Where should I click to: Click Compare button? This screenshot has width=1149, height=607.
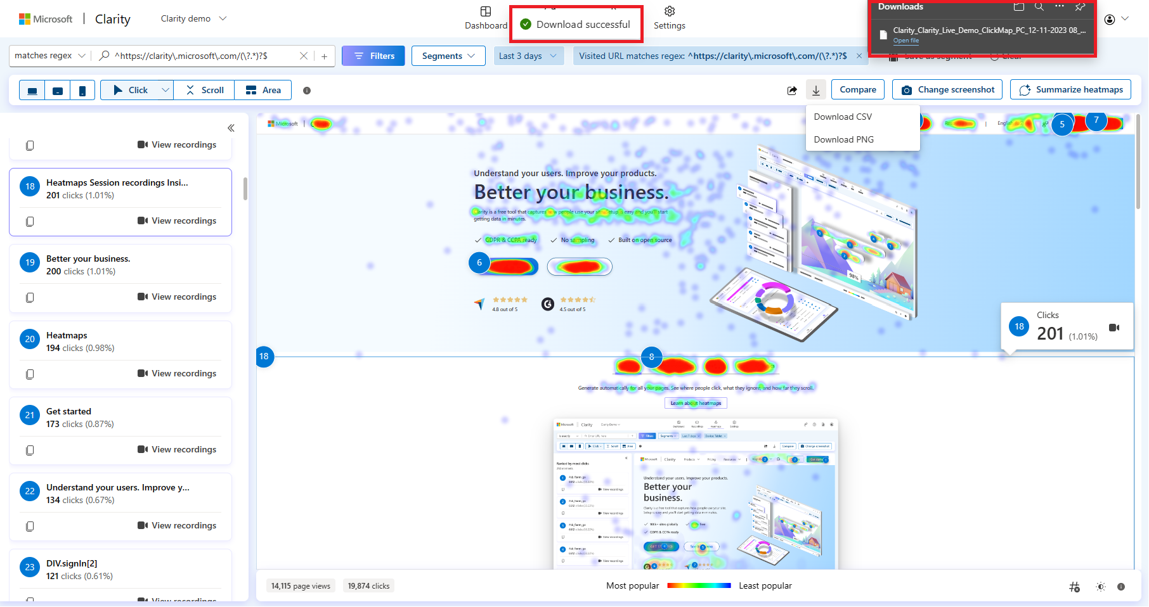[x=858, y=90]
